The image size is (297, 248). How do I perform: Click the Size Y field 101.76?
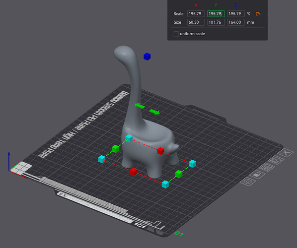point(216,22)
